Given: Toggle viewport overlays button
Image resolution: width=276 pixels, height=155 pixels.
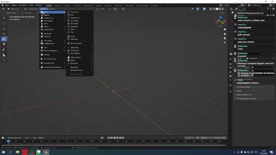Looking at the screenshot, I should tap(204, 9).
